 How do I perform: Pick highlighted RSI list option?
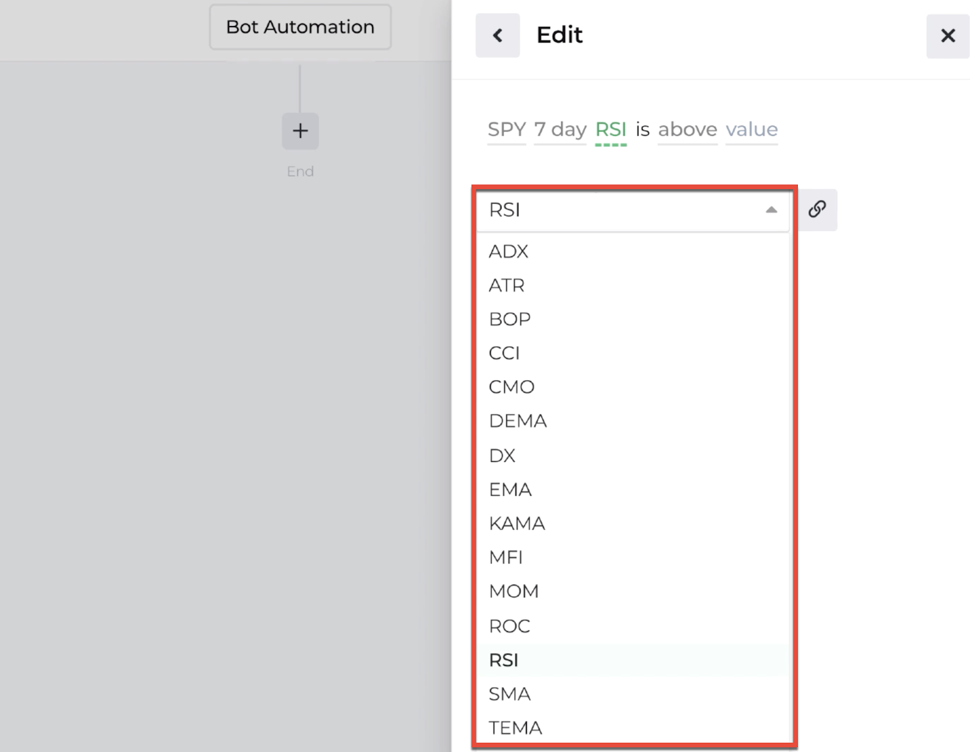pyautogui.click(x=634, y=660)
